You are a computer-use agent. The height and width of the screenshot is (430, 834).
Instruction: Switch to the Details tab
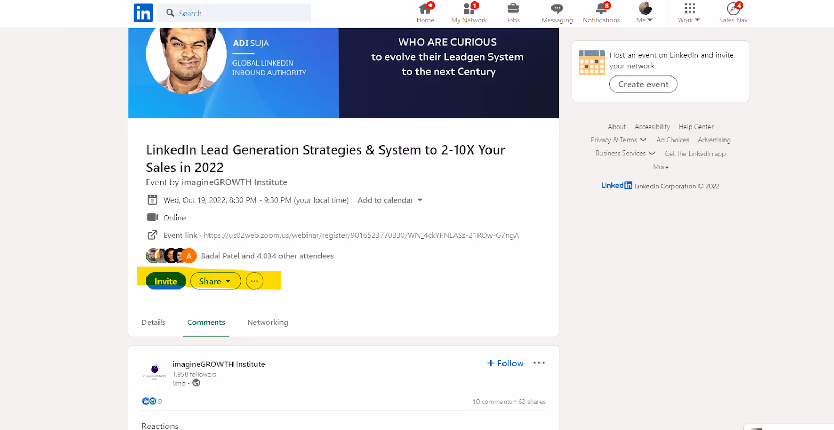click(153, 322)
